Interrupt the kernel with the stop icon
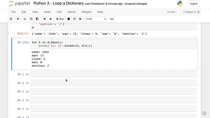Viewport: 210px width, 118px height. tap(69, 19)
